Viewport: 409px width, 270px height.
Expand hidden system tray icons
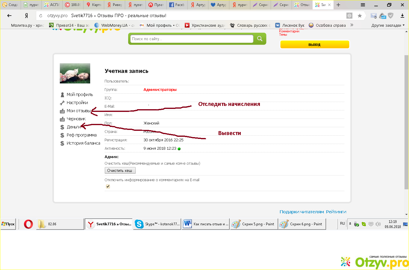[x=350, y=224]
